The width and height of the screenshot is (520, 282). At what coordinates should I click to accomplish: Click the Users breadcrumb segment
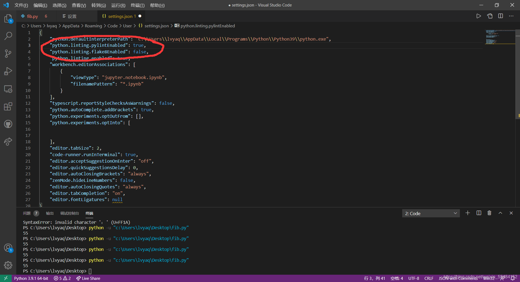pyautogui.click(x=36, y=26)
